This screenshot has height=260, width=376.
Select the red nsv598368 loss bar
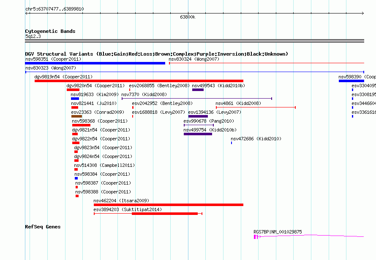(x=81, y=125)
